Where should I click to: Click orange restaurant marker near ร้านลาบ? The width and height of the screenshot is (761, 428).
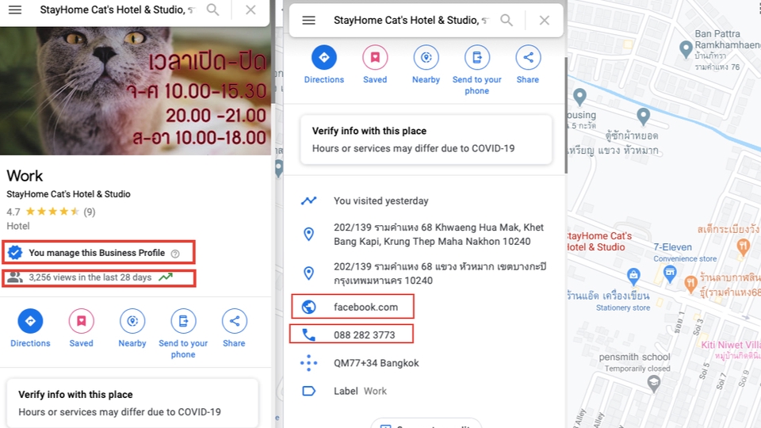click(x=690, y=284)
